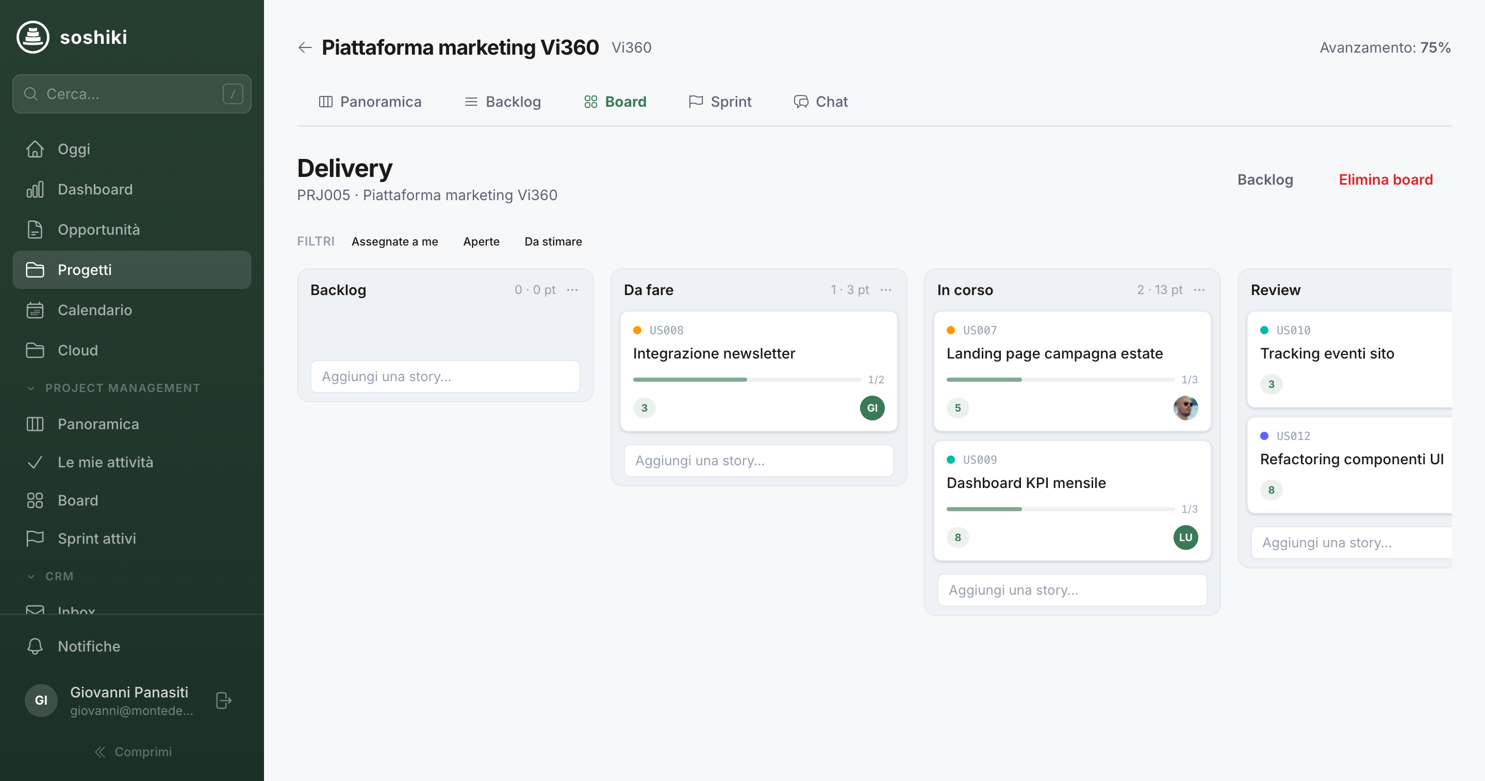Click Aggiungi una story in Review column

pyautogui.click(x=1352, y=543)
